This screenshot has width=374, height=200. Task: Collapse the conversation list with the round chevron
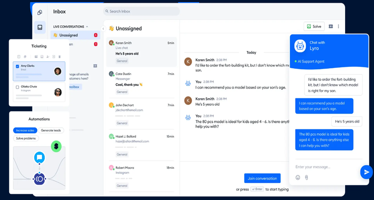(103, 28)
